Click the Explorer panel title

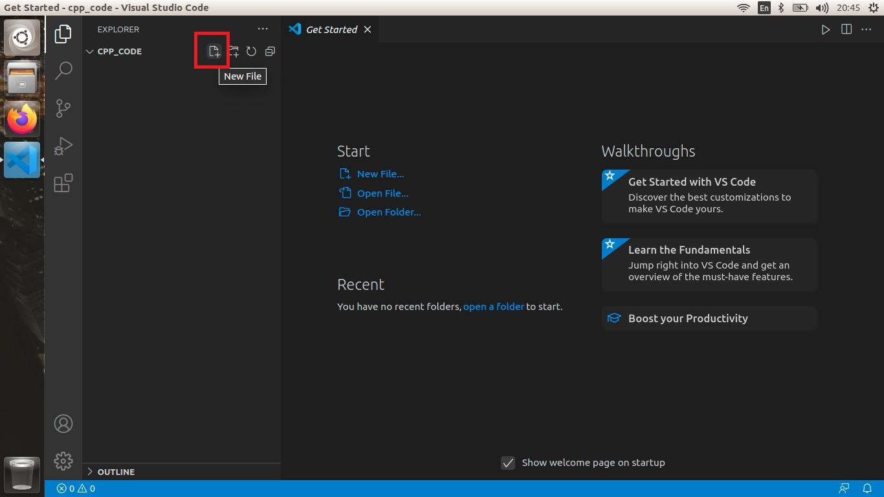pos(118,29)
